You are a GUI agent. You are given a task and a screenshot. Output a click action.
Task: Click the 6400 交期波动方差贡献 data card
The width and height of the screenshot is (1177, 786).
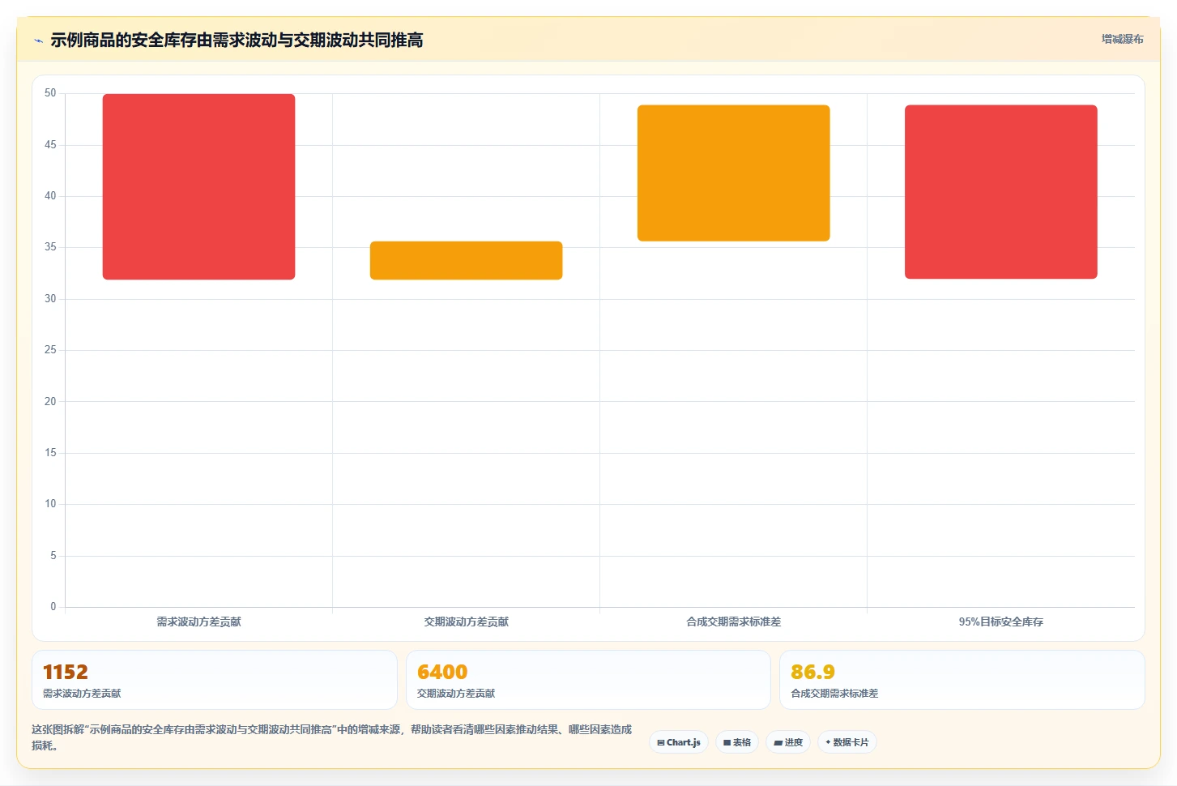(x=588, y=680)
